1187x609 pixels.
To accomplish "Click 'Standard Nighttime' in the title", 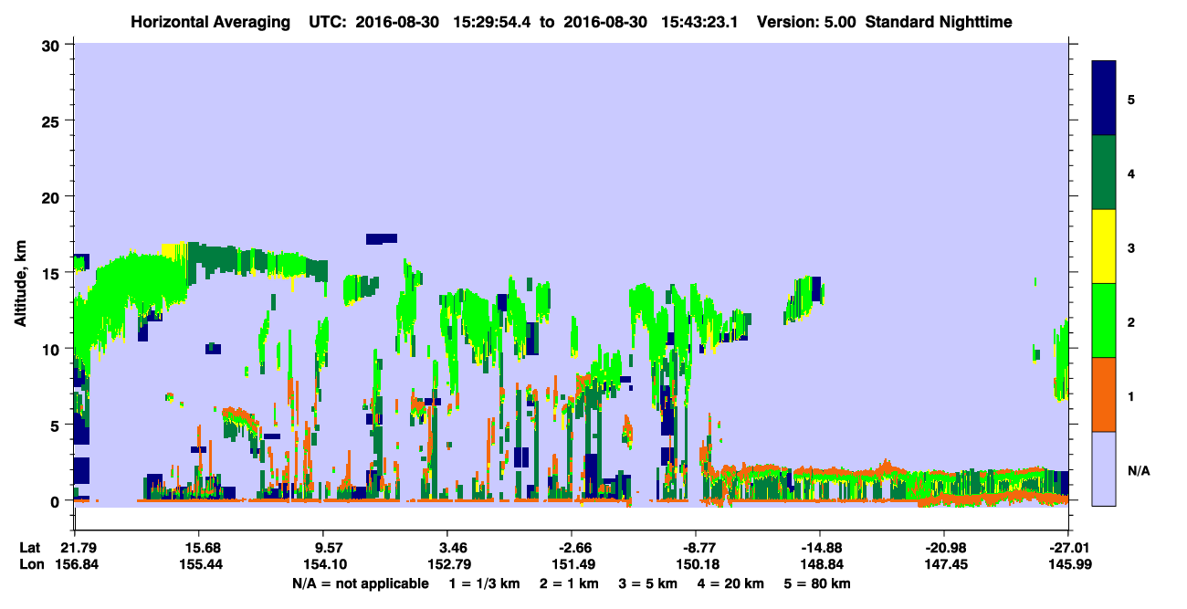I will (939, 22).
